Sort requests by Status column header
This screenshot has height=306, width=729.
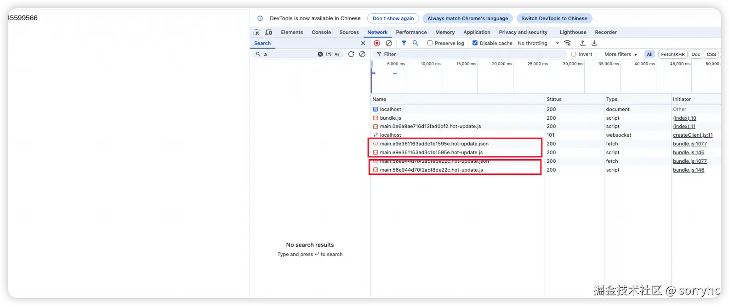point(575,99)
